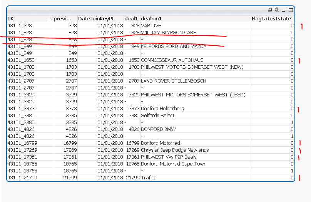Screen dimensions: 311x202
Task: Send table to Excel via XL icon
Action: (277, 10)
